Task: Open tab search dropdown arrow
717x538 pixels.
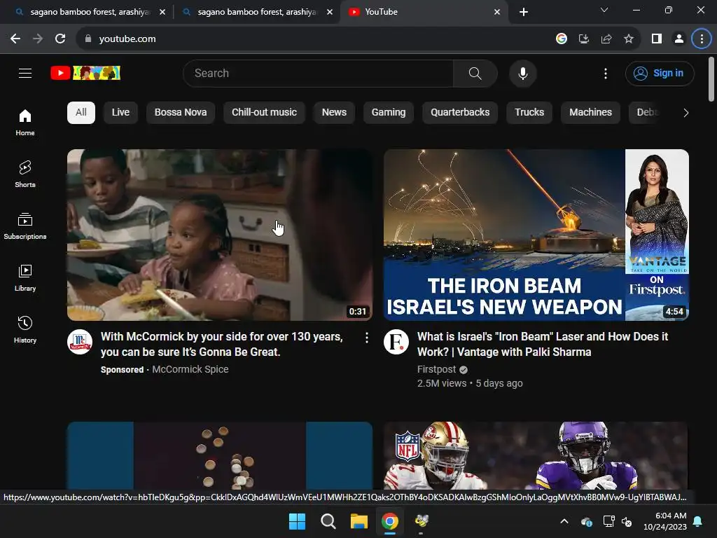Action: click(x=604, y=10)
